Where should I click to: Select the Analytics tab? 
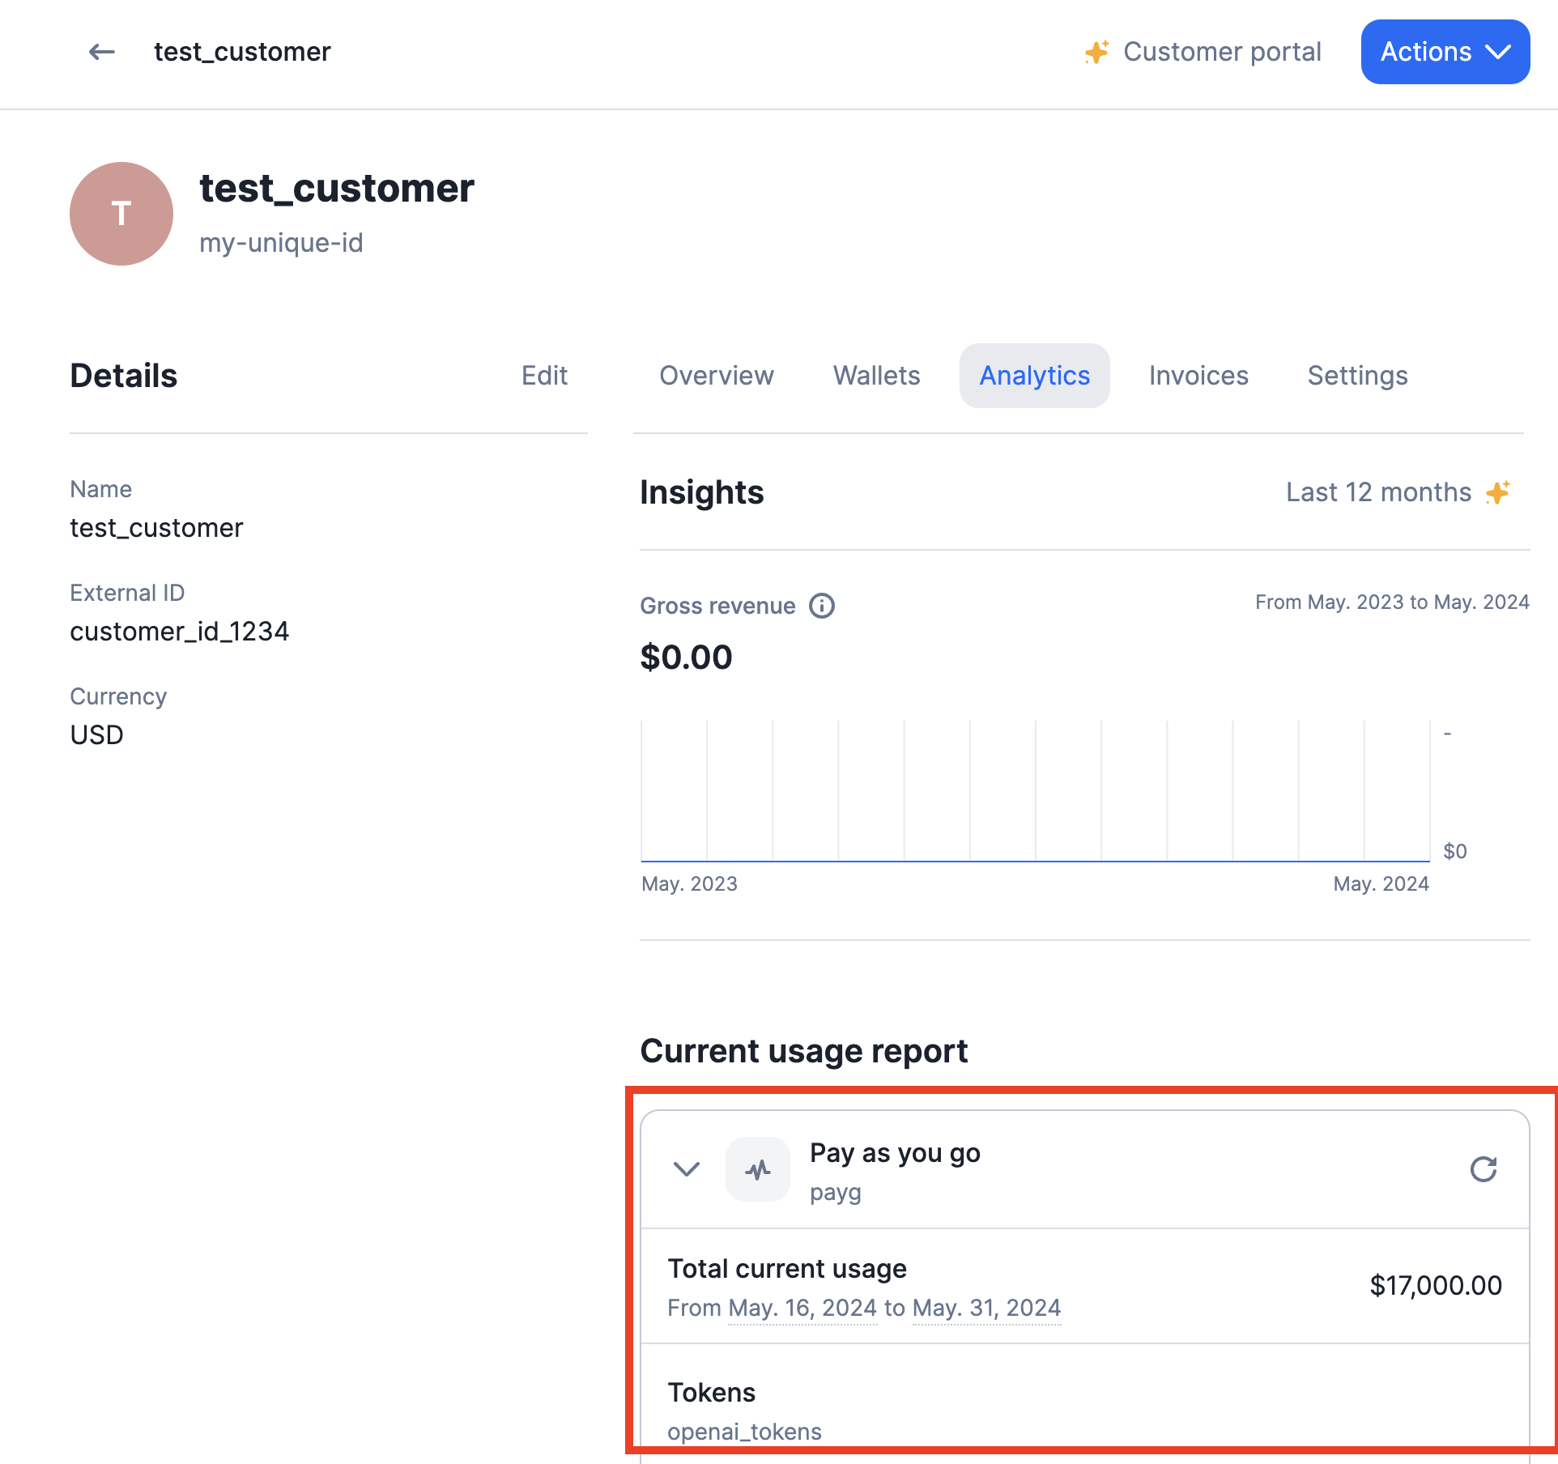pyautogui.click(x=1034, y=376)
